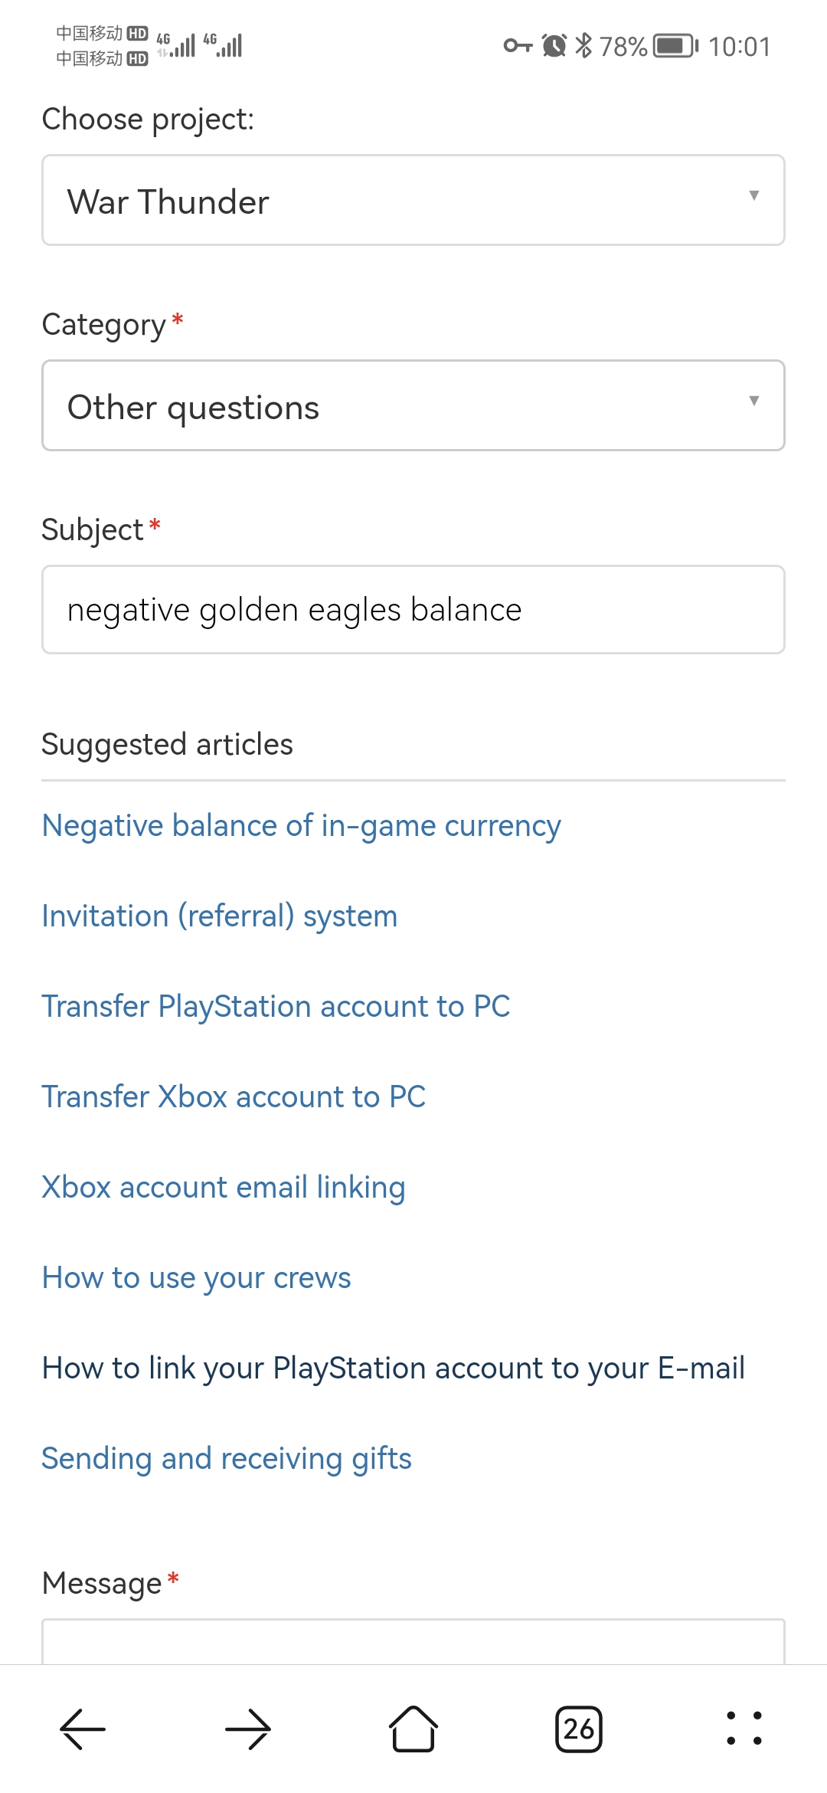Tap the alarm clock status icon
The image size is (827, 1793).
(x=554, y=46)
